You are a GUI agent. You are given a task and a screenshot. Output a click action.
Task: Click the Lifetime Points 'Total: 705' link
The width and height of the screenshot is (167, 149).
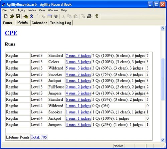pyautogui.click(x=39, y=137)
